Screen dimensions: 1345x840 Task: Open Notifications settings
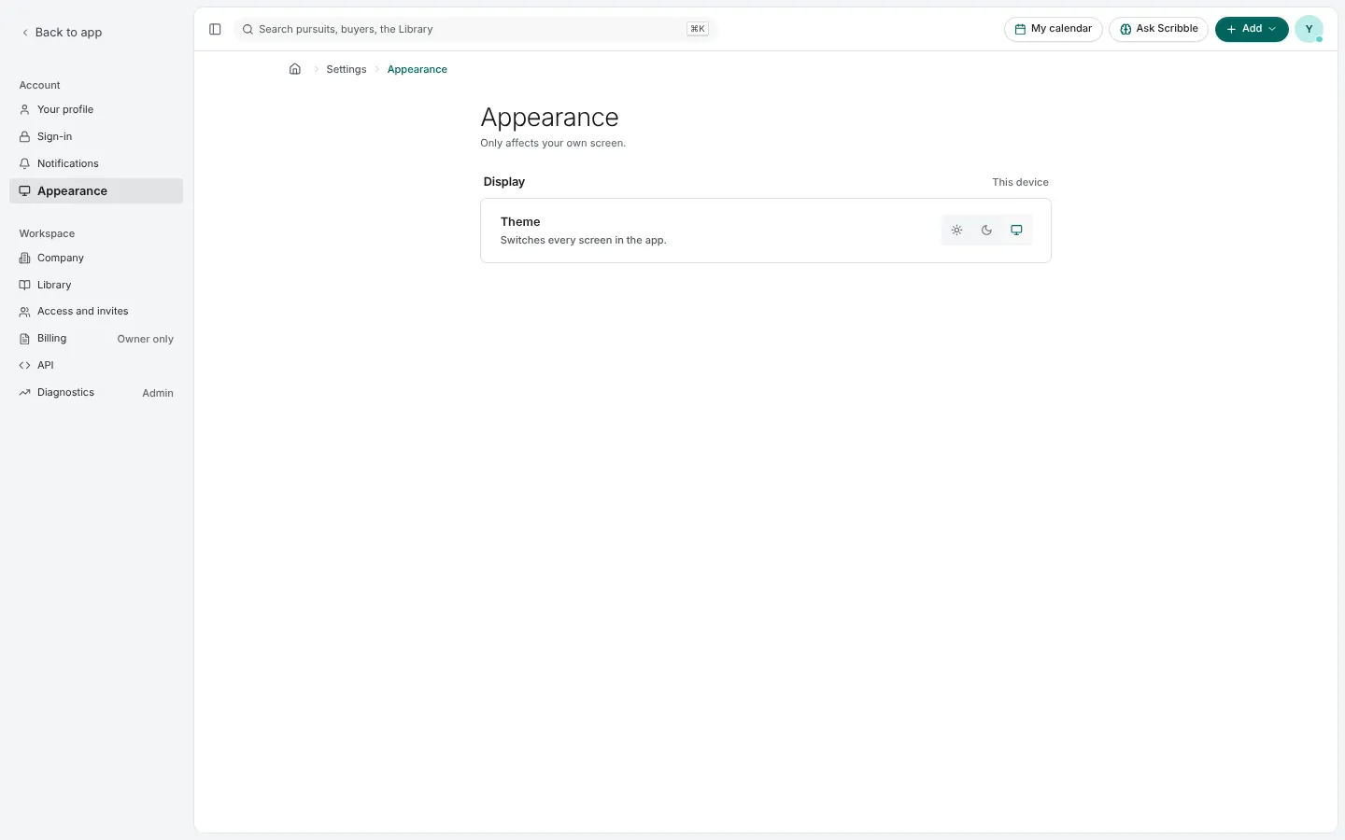[x=96, y=163]
